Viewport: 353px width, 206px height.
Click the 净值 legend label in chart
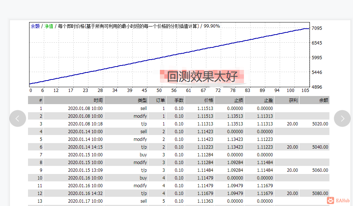click(x=49, y=26)
